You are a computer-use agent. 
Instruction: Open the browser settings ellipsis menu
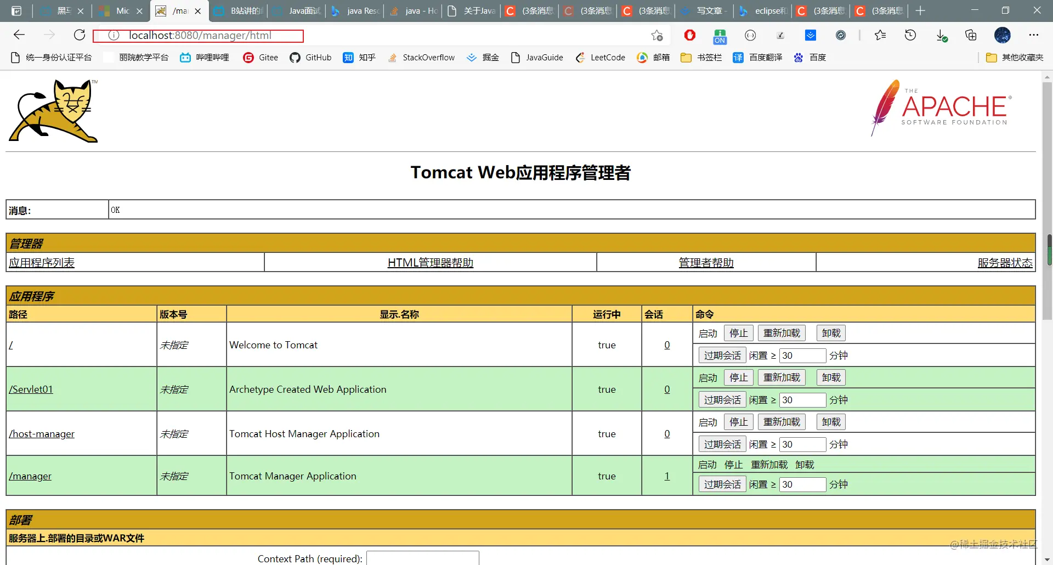tap(1034, 35)
